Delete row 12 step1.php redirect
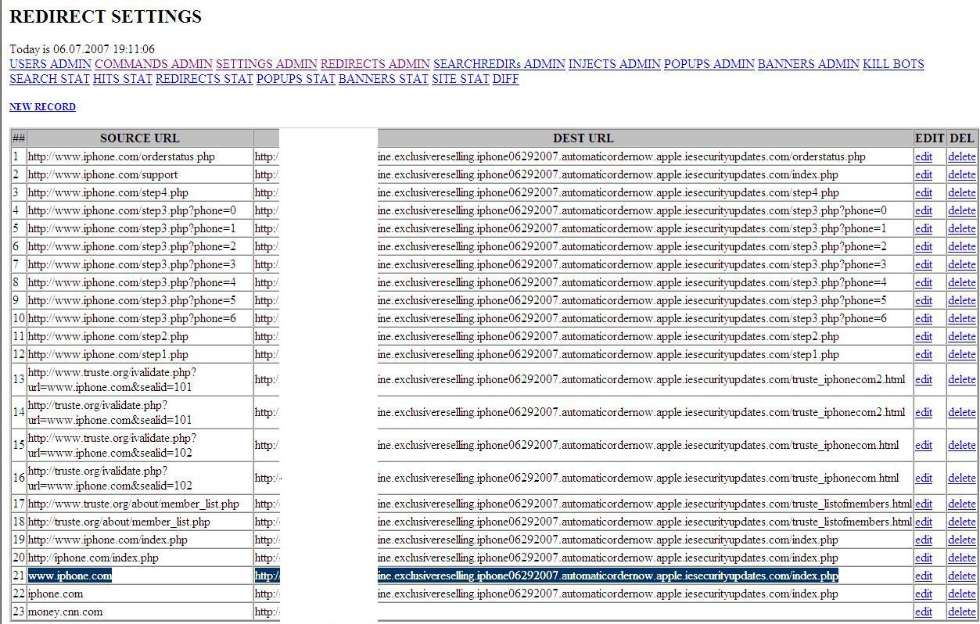This screenshot has height=624, width=980. [x=961, y=355]
